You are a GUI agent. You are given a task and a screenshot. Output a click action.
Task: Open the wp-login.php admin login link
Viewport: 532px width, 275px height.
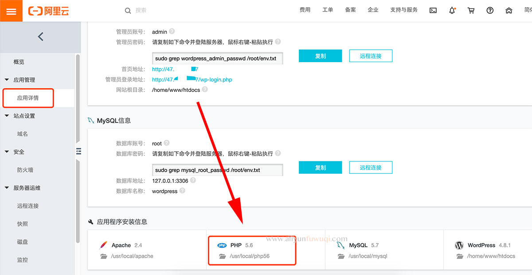(x=192, y=80)
